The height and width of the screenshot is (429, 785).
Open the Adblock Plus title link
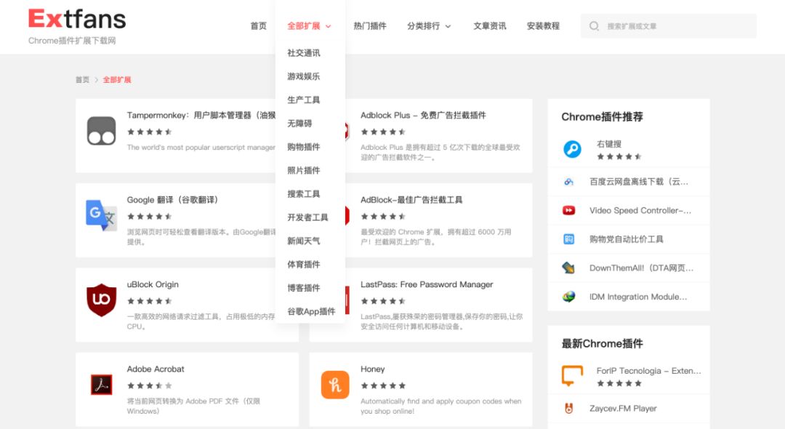[423, 115]
